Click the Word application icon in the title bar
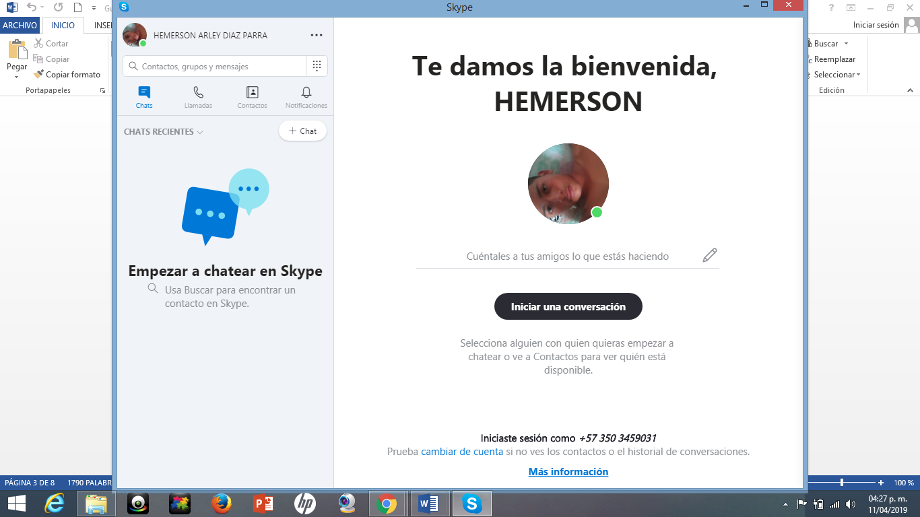The height and width of the screenshot is (517, 920). tap(12, 7)
